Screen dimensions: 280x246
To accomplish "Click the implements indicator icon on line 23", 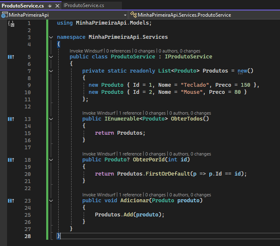I will click(x=11, y=201).
